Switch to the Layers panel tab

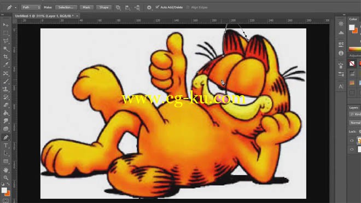(354, 108)
